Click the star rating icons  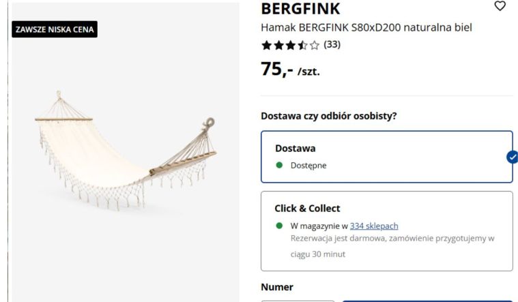(x=290, y=46)
